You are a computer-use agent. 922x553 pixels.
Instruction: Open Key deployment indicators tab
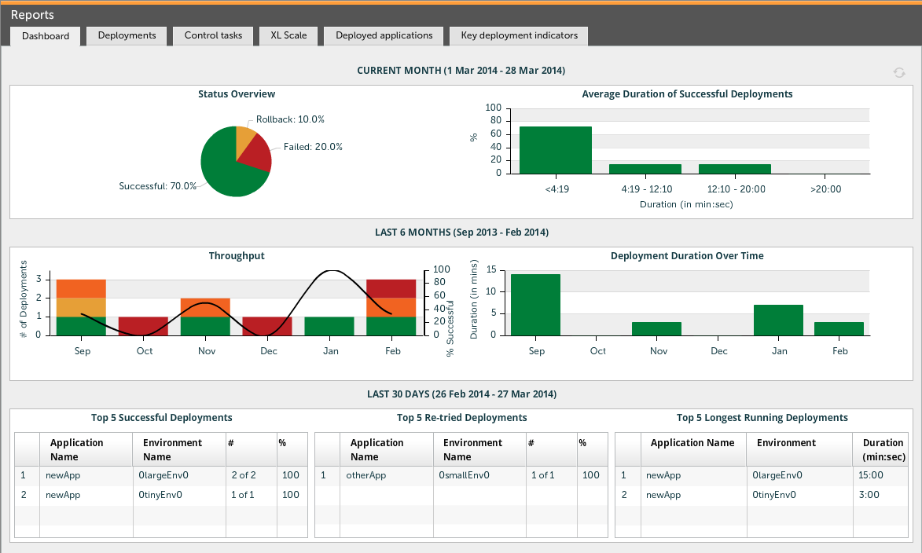pyautogui.click(x=519, y=35)
